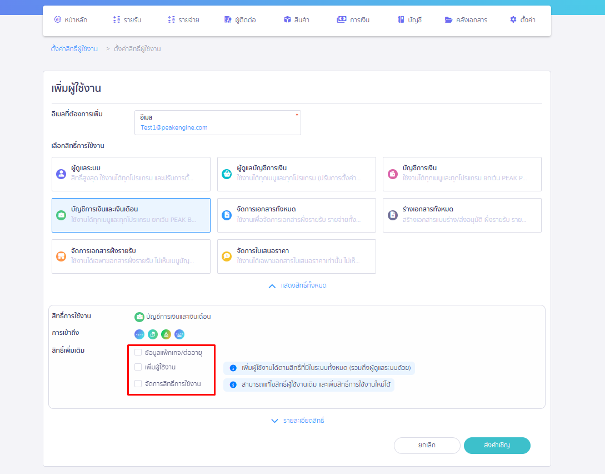Screen dimensions: 605x474
Task: Open the คลังเอกสาร menu
Action: click(466, 20)
